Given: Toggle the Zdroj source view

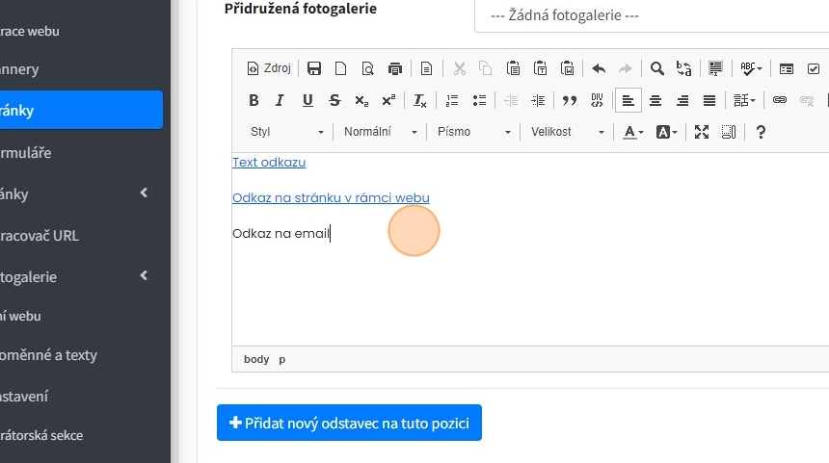Looking at the screenshot, I should 268,68.
